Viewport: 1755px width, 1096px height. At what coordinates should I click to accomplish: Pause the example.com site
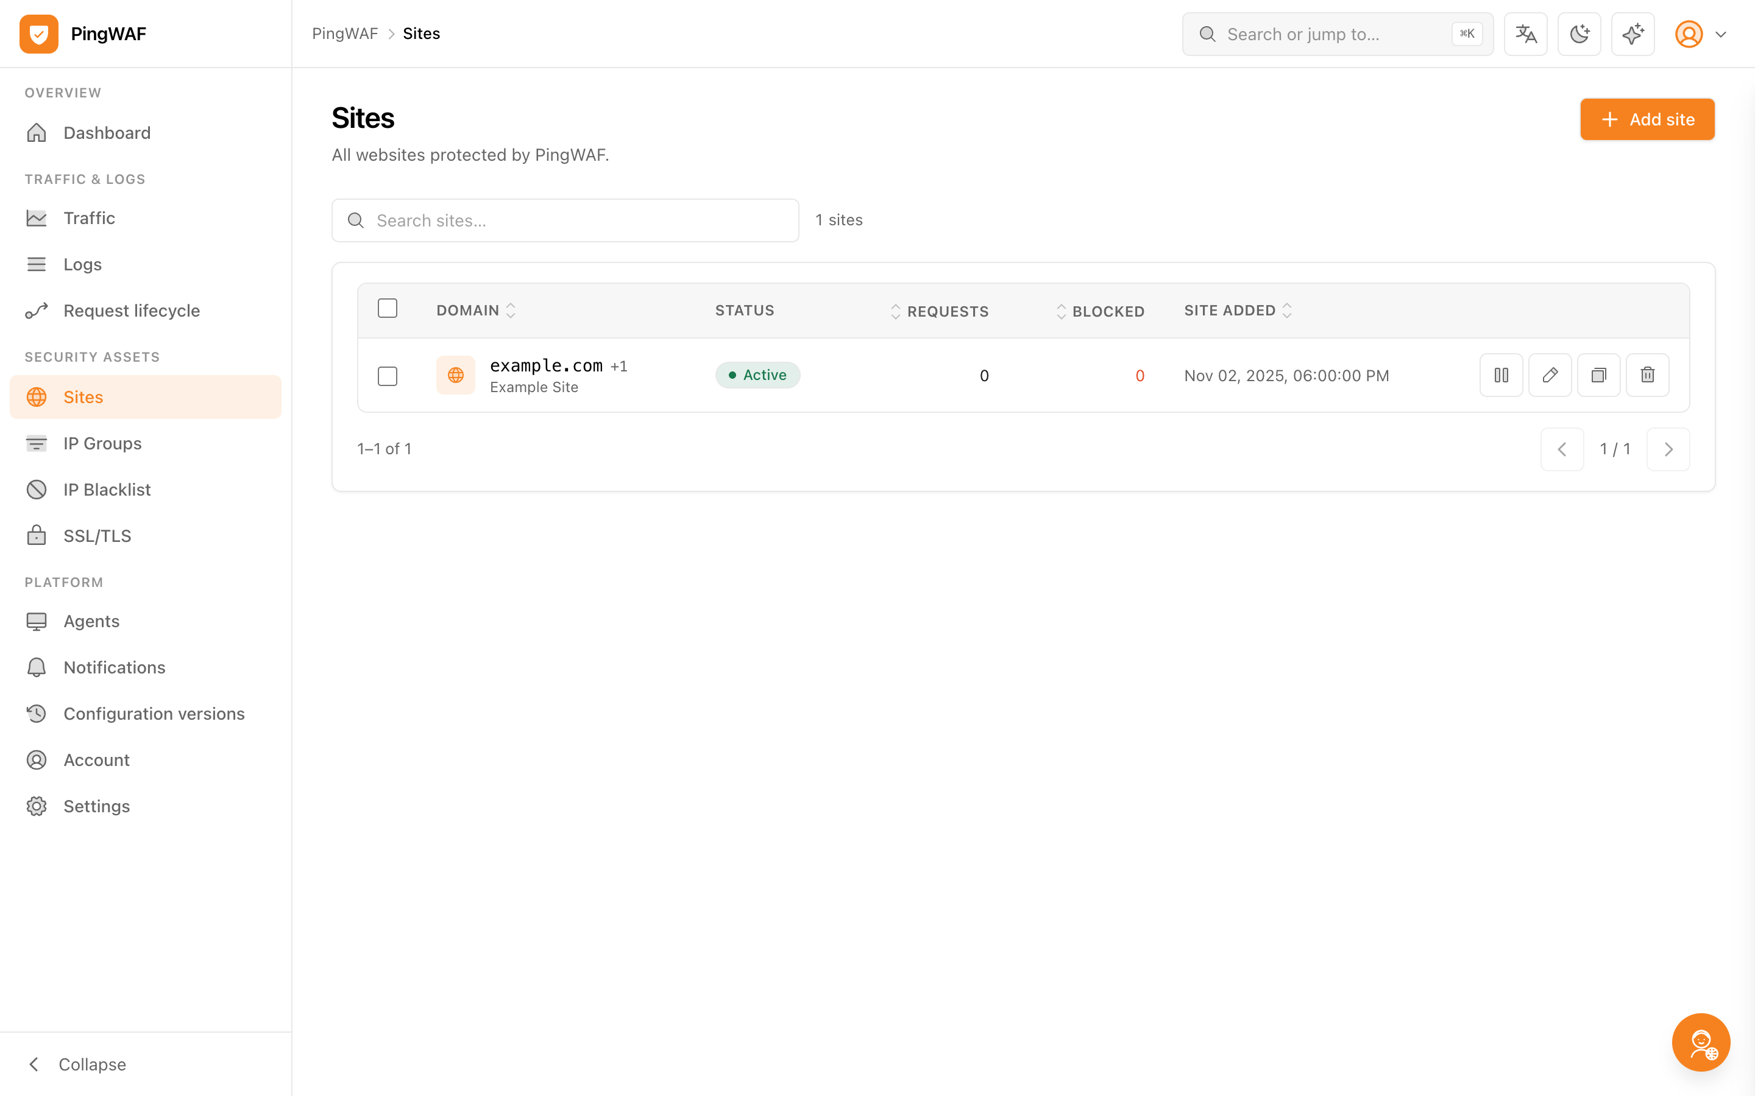[x=1501, y=374]
